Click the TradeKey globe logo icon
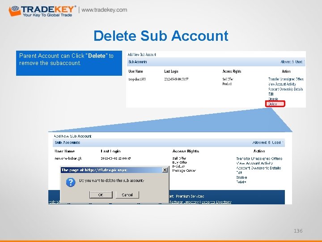Screen dimensions: 322x242 (x=15, y=11)
